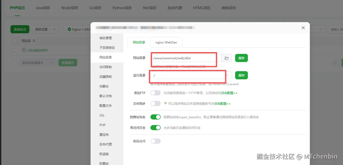This screenshot has width=343, height=165.
Task: Open SSL in sidebar
Action: coord(107,115)
